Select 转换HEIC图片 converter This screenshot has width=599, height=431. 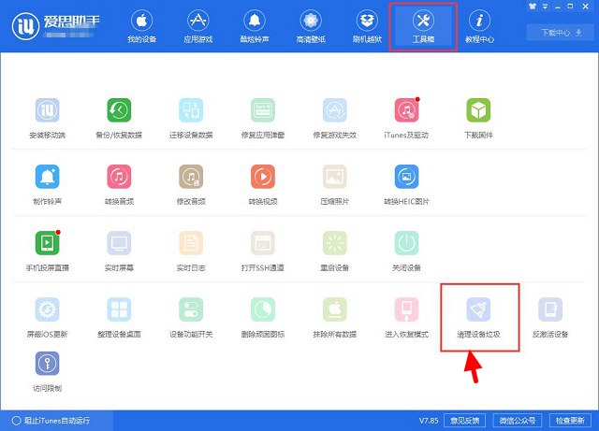click(406, 177)
